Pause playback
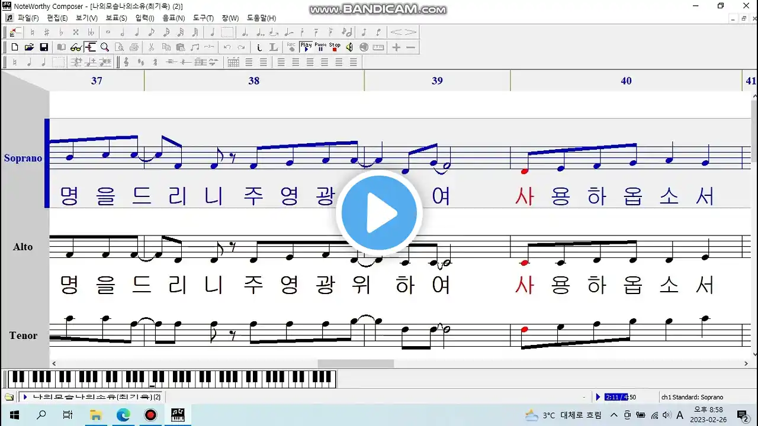The height and width of the screenshot is (426, 758). pos(320,47)
